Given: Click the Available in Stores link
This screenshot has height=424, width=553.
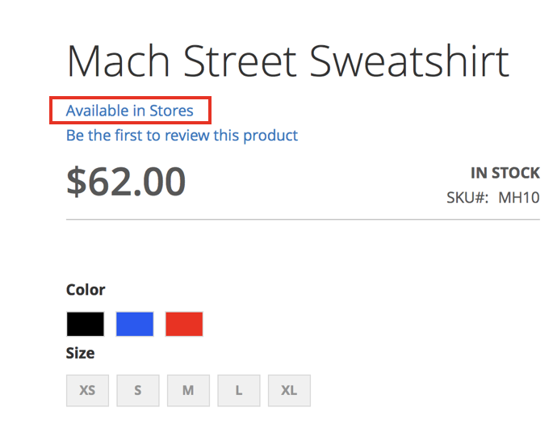Looking at the screenshot, I should pos(130,111).
